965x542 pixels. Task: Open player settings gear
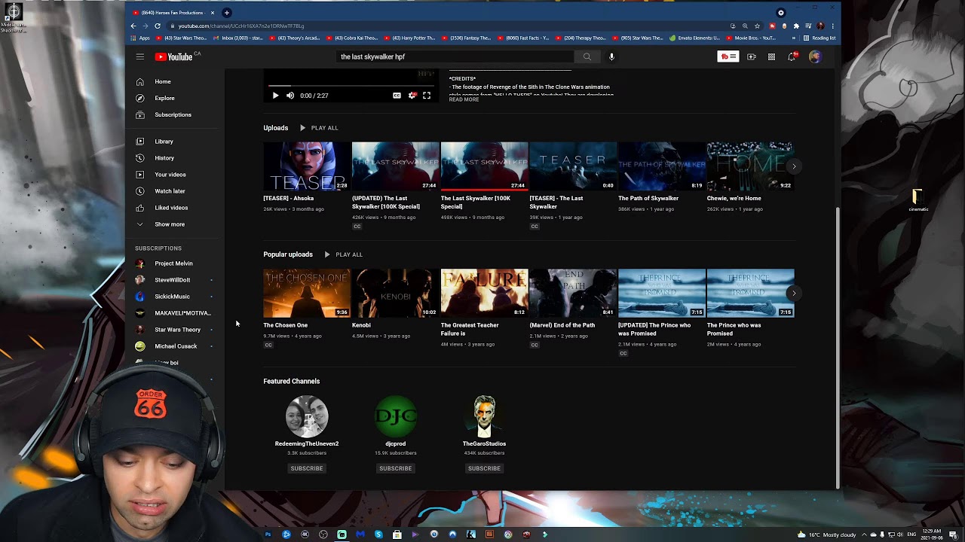pos(412,96)
